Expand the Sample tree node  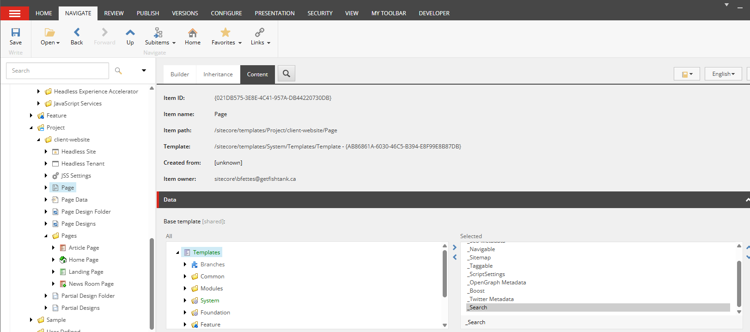31,320
